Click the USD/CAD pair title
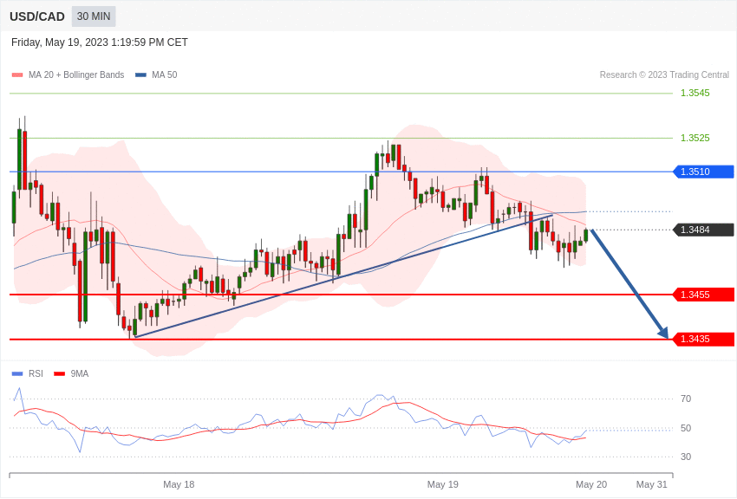737x499 pixels. point(37,16)
